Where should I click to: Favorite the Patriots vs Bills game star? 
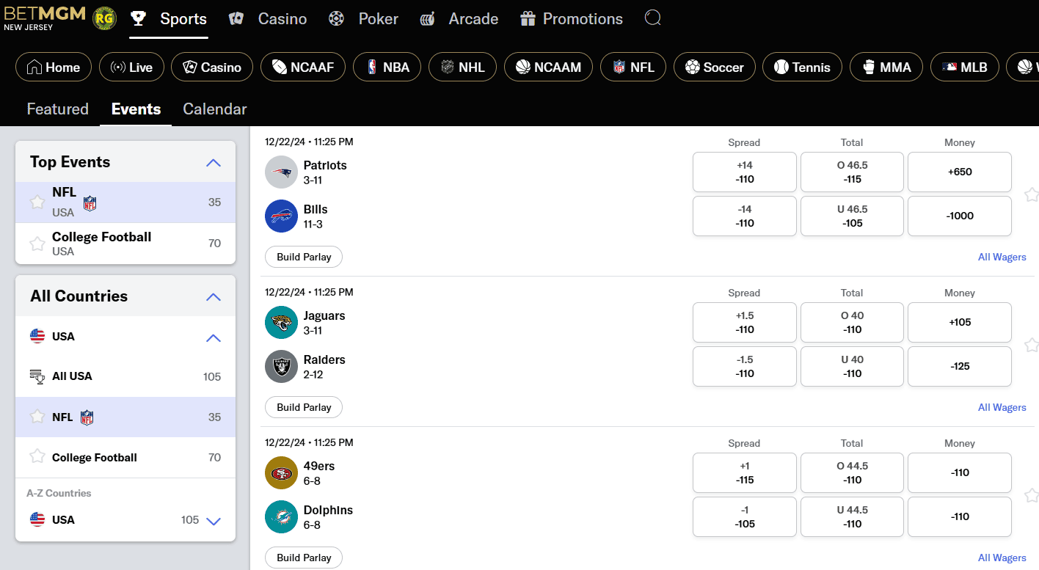tap(1032, 194)
